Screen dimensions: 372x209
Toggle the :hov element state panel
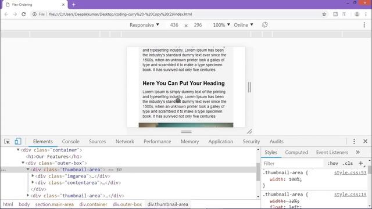(x=333, y=163)
